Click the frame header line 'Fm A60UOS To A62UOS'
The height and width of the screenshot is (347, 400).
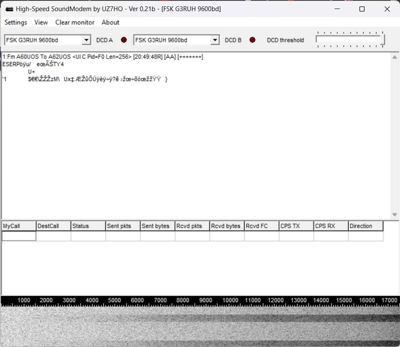point(103,57)
